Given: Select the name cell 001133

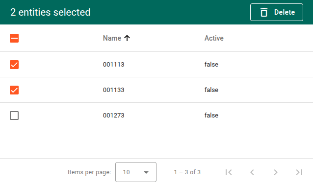Looking at the screenshot, I should pos(114,90).
